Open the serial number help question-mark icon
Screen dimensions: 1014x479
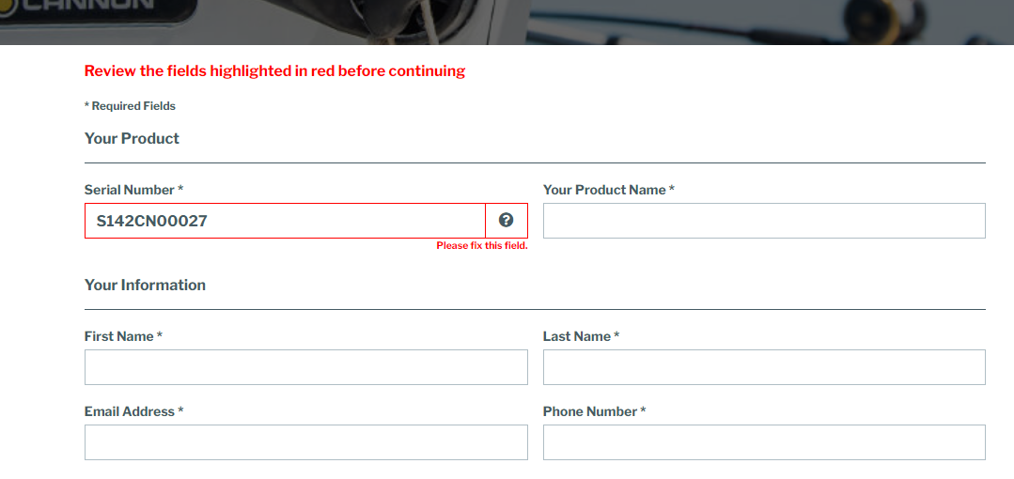507,221
